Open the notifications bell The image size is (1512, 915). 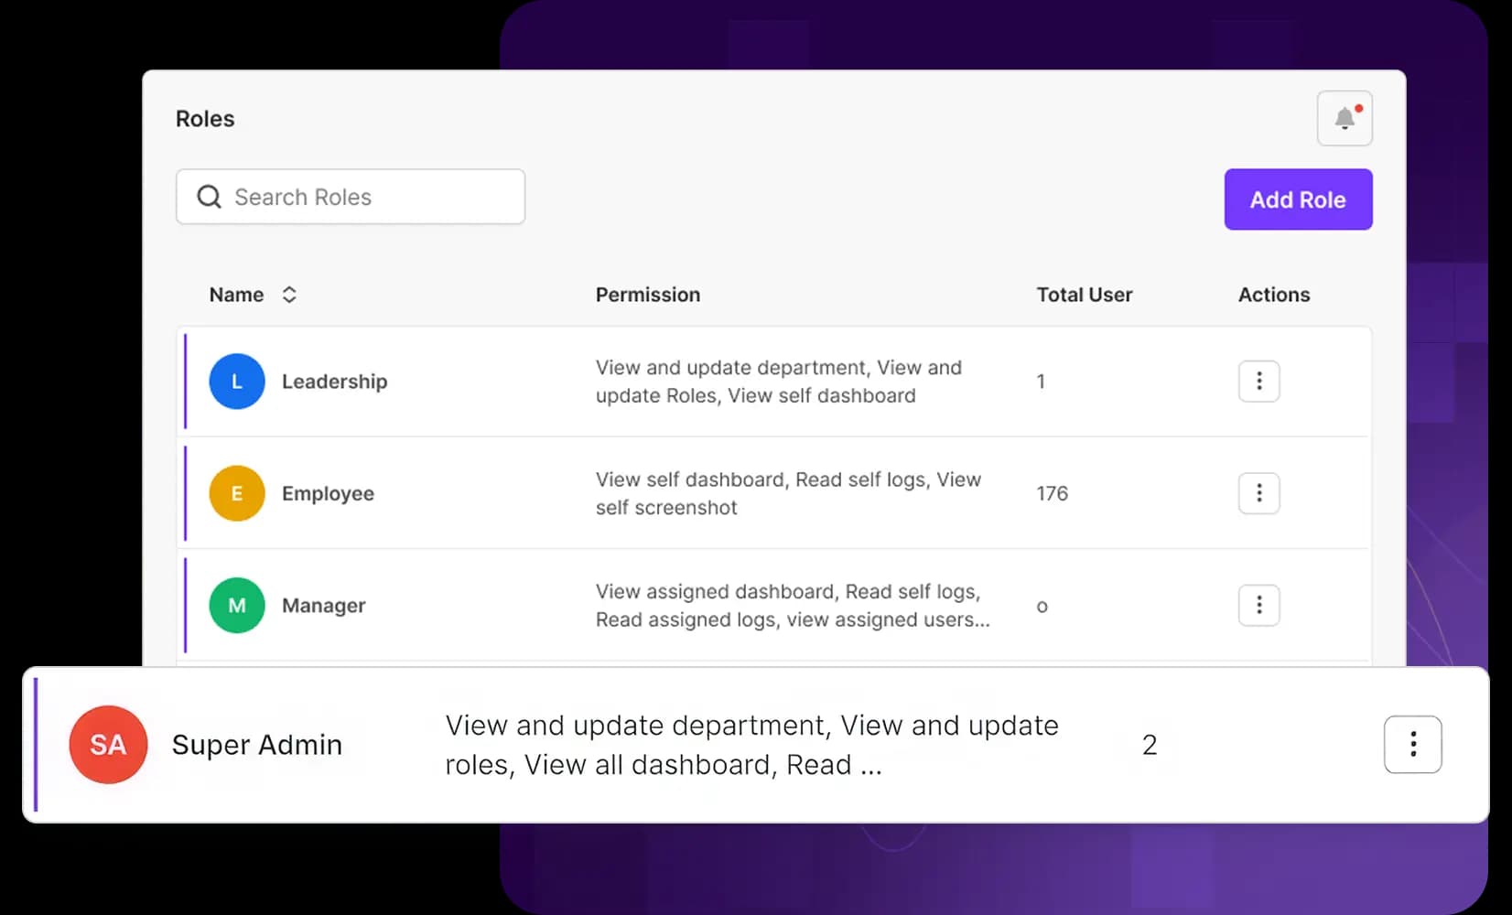[x=1344, y=118]
